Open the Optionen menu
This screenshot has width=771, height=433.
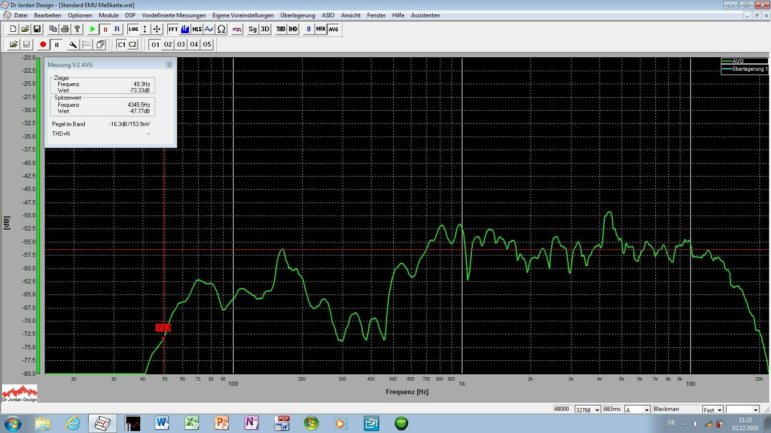click(x=80, y=15)
